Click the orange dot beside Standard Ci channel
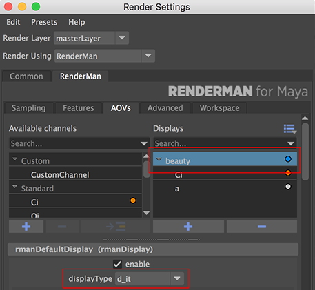Screen dimensions: 315x290 133,200
